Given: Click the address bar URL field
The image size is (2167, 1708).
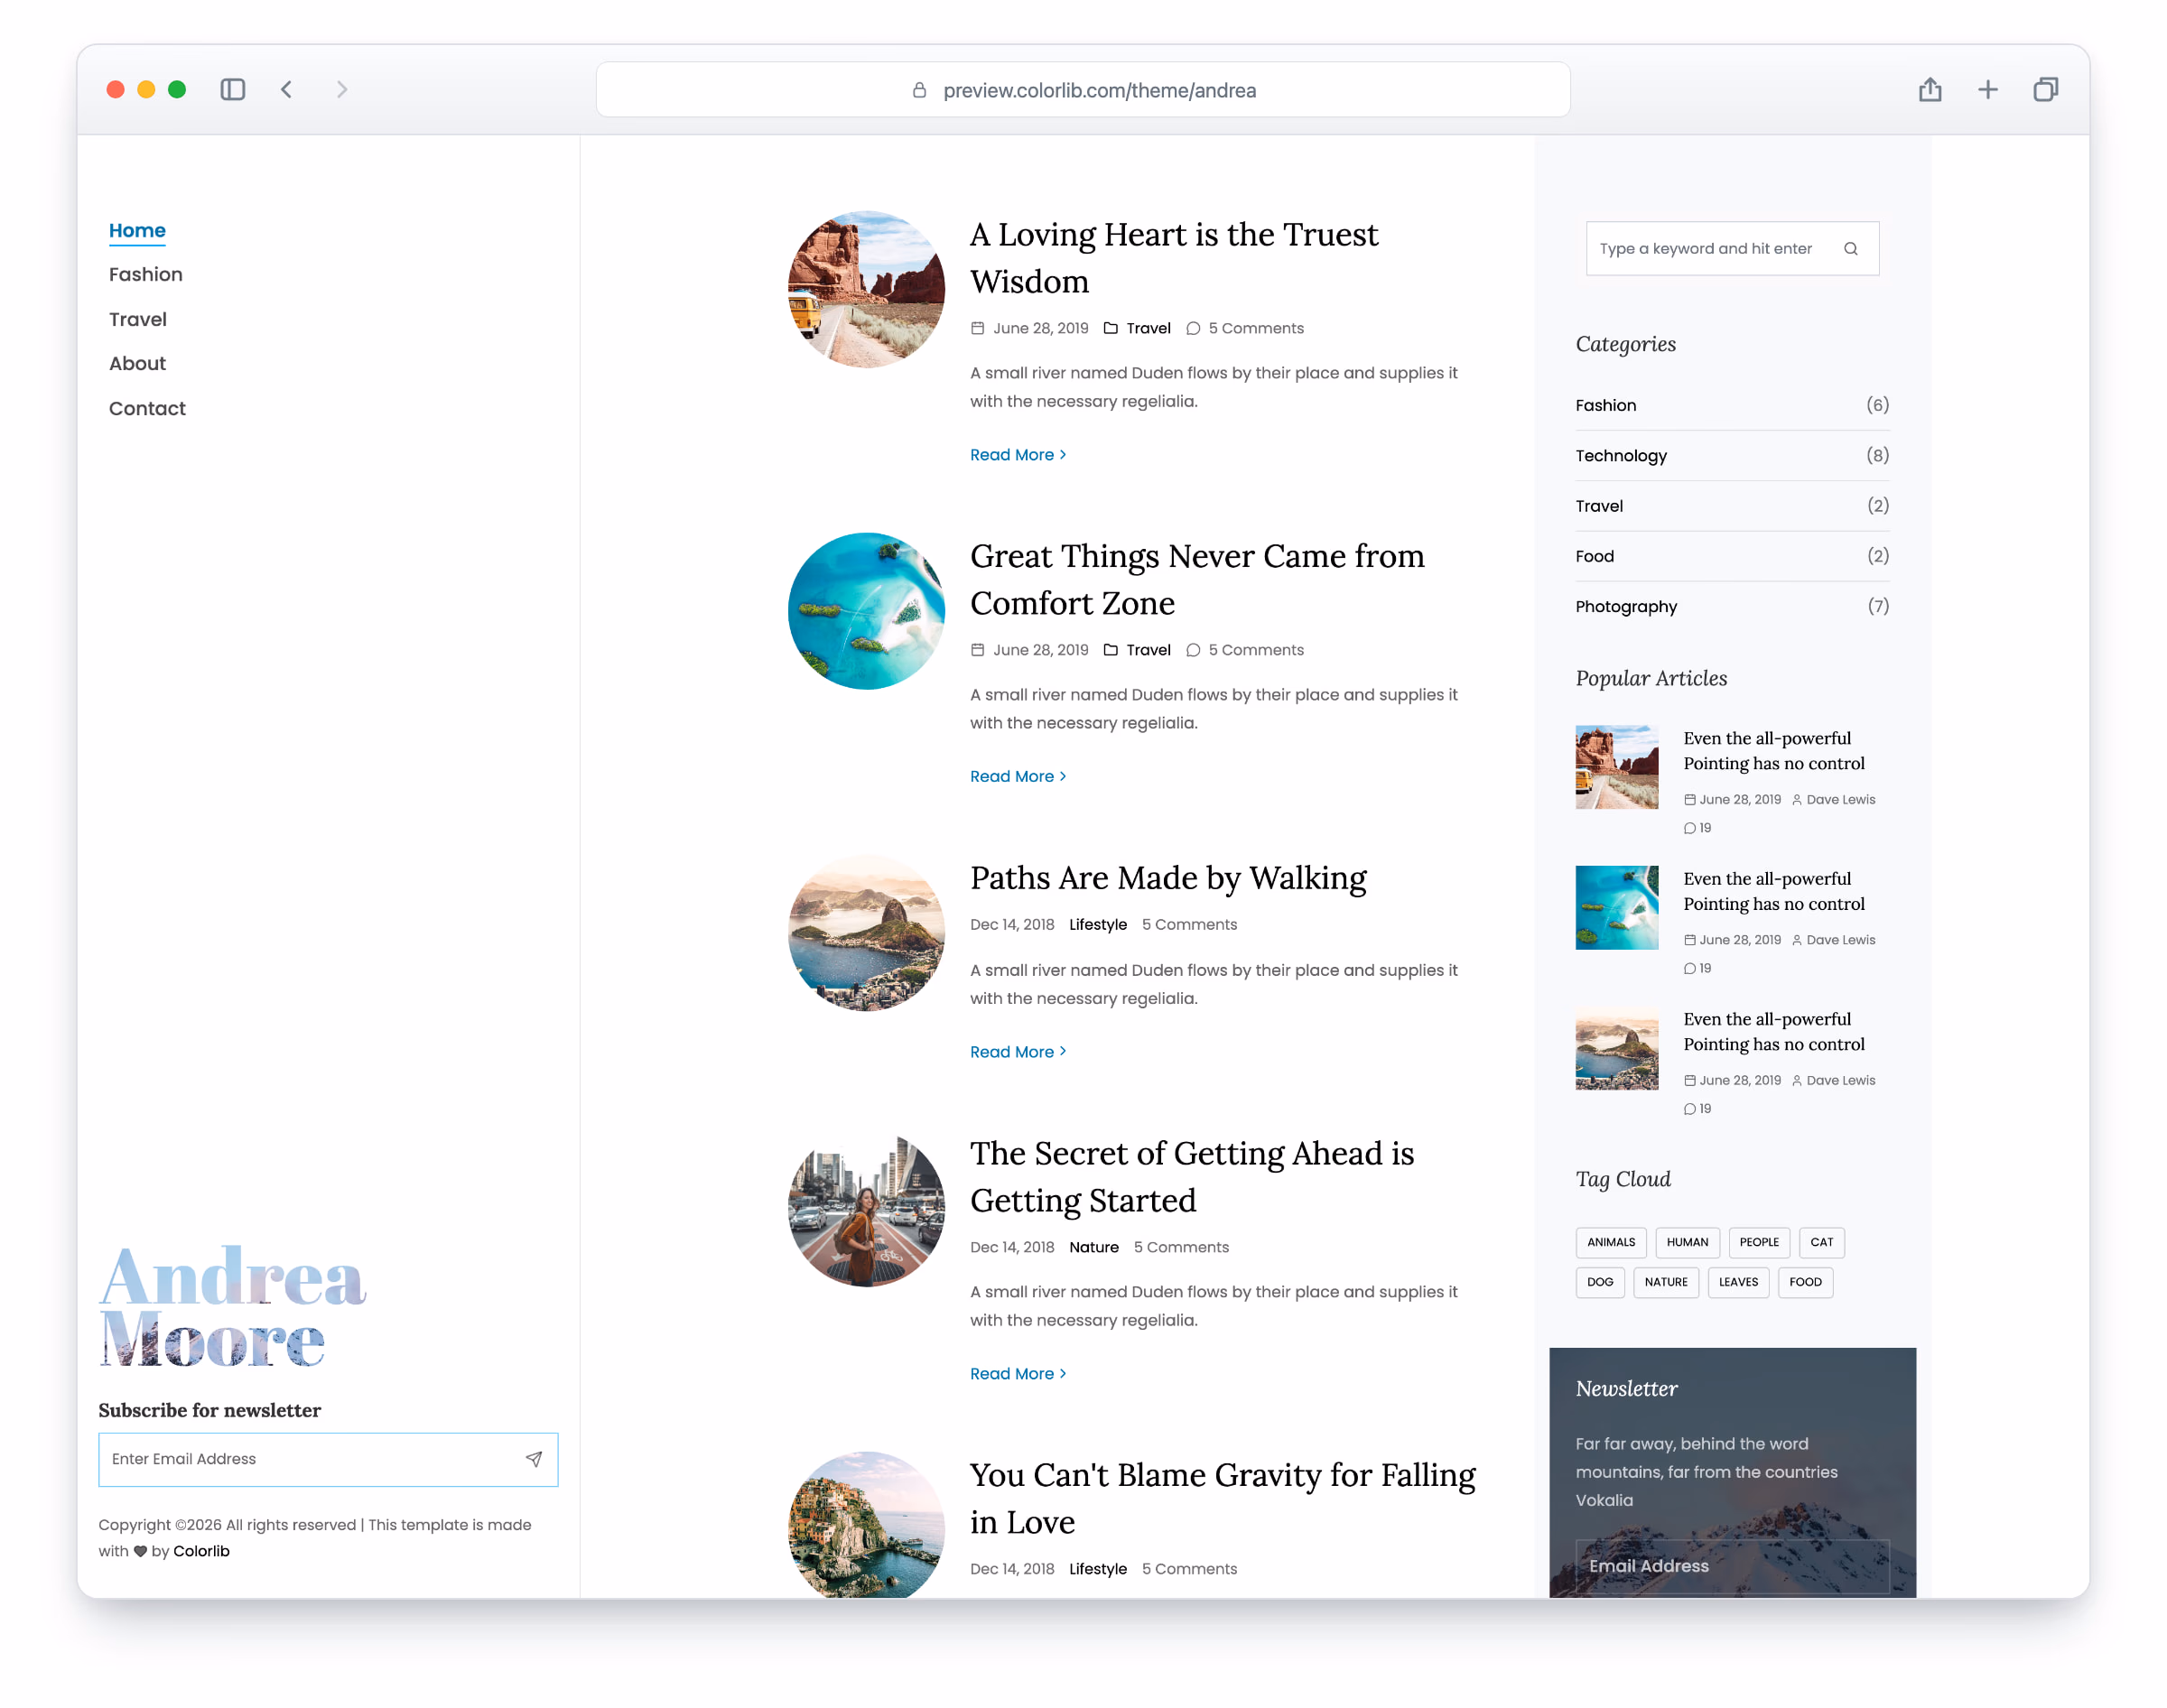Looking at the screenshot, I should click(x=1083, y=90).
